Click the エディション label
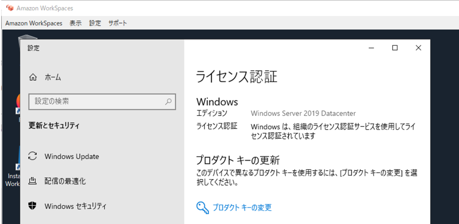459x224 pixels. coord(212,114)
